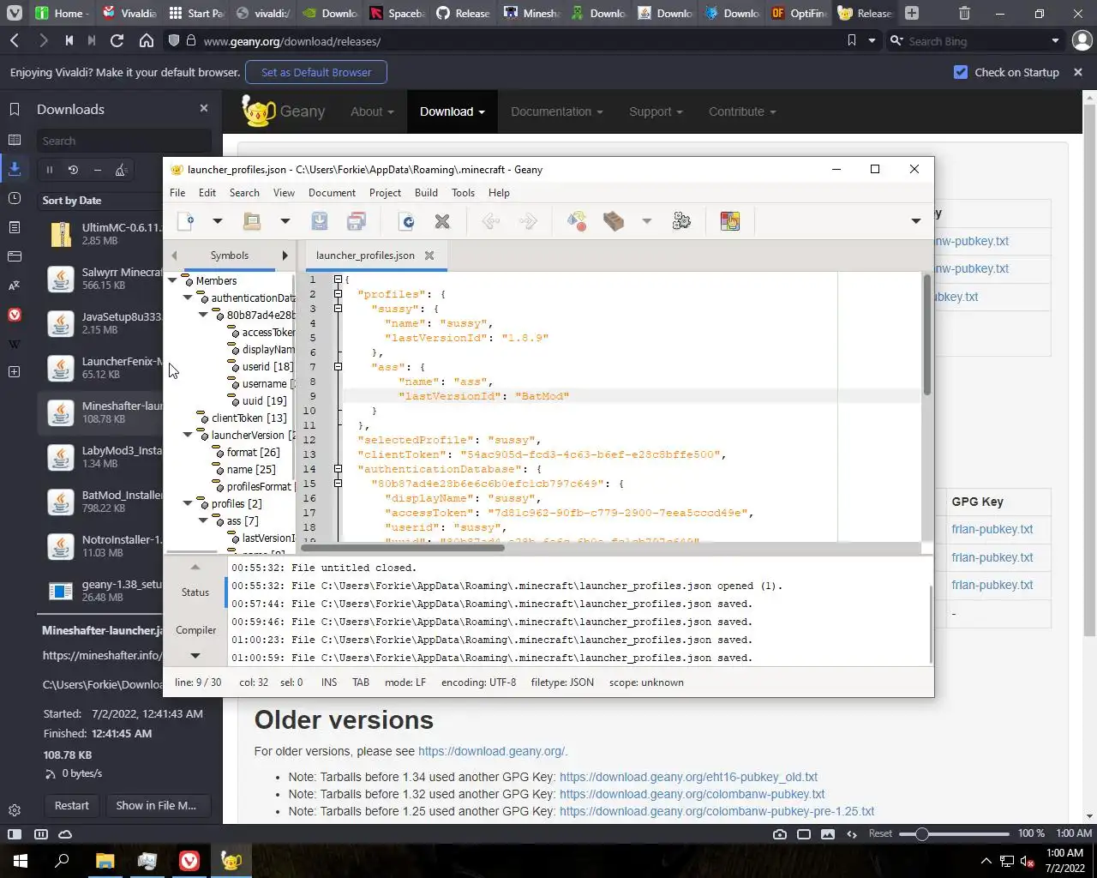Open https://download.geany.org/ link
This screenshot has height=878, width=1097.
point(491,751)
